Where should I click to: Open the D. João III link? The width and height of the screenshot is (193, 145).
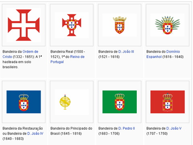click(126, 51)
